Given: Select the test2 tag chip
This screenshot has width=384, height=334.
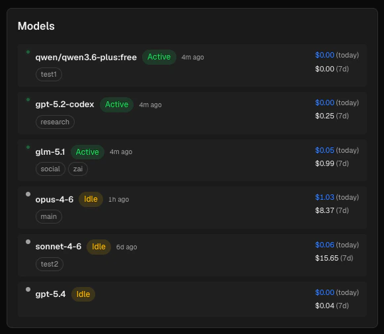Looking at the screenshot, I should tap(50, 264).
